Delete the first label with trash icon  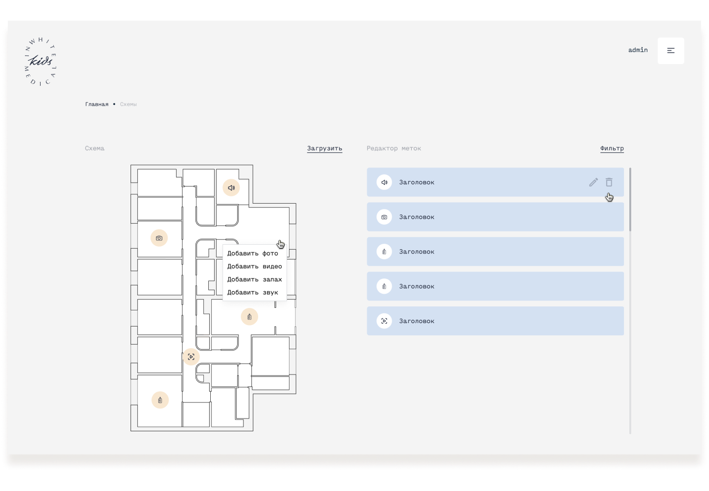click(609, 182)
